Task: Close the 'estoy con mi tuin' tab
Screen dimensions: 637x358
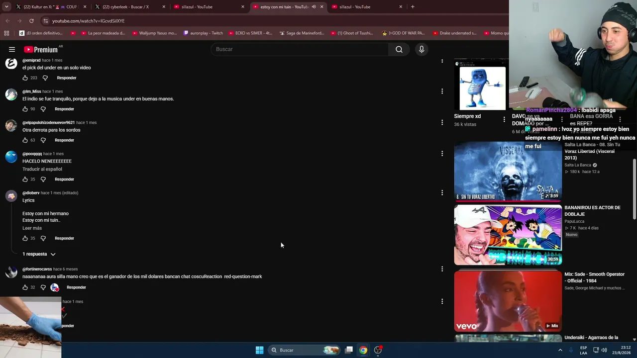Action: 322,7
